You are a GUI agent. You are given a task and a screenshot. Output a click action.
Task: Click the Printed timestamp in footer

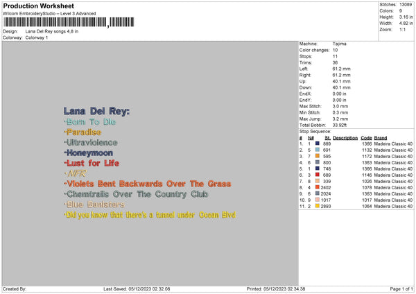point(276,289)
